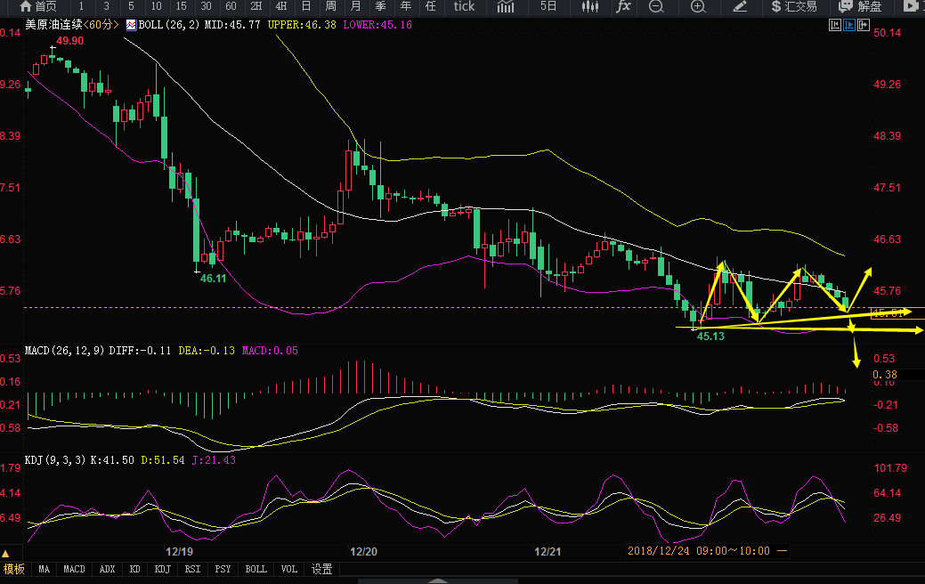Image resolution: width=925 pixels, height=584 pixels.
Task: Select the pencil drawing tool
Action: 740,6
